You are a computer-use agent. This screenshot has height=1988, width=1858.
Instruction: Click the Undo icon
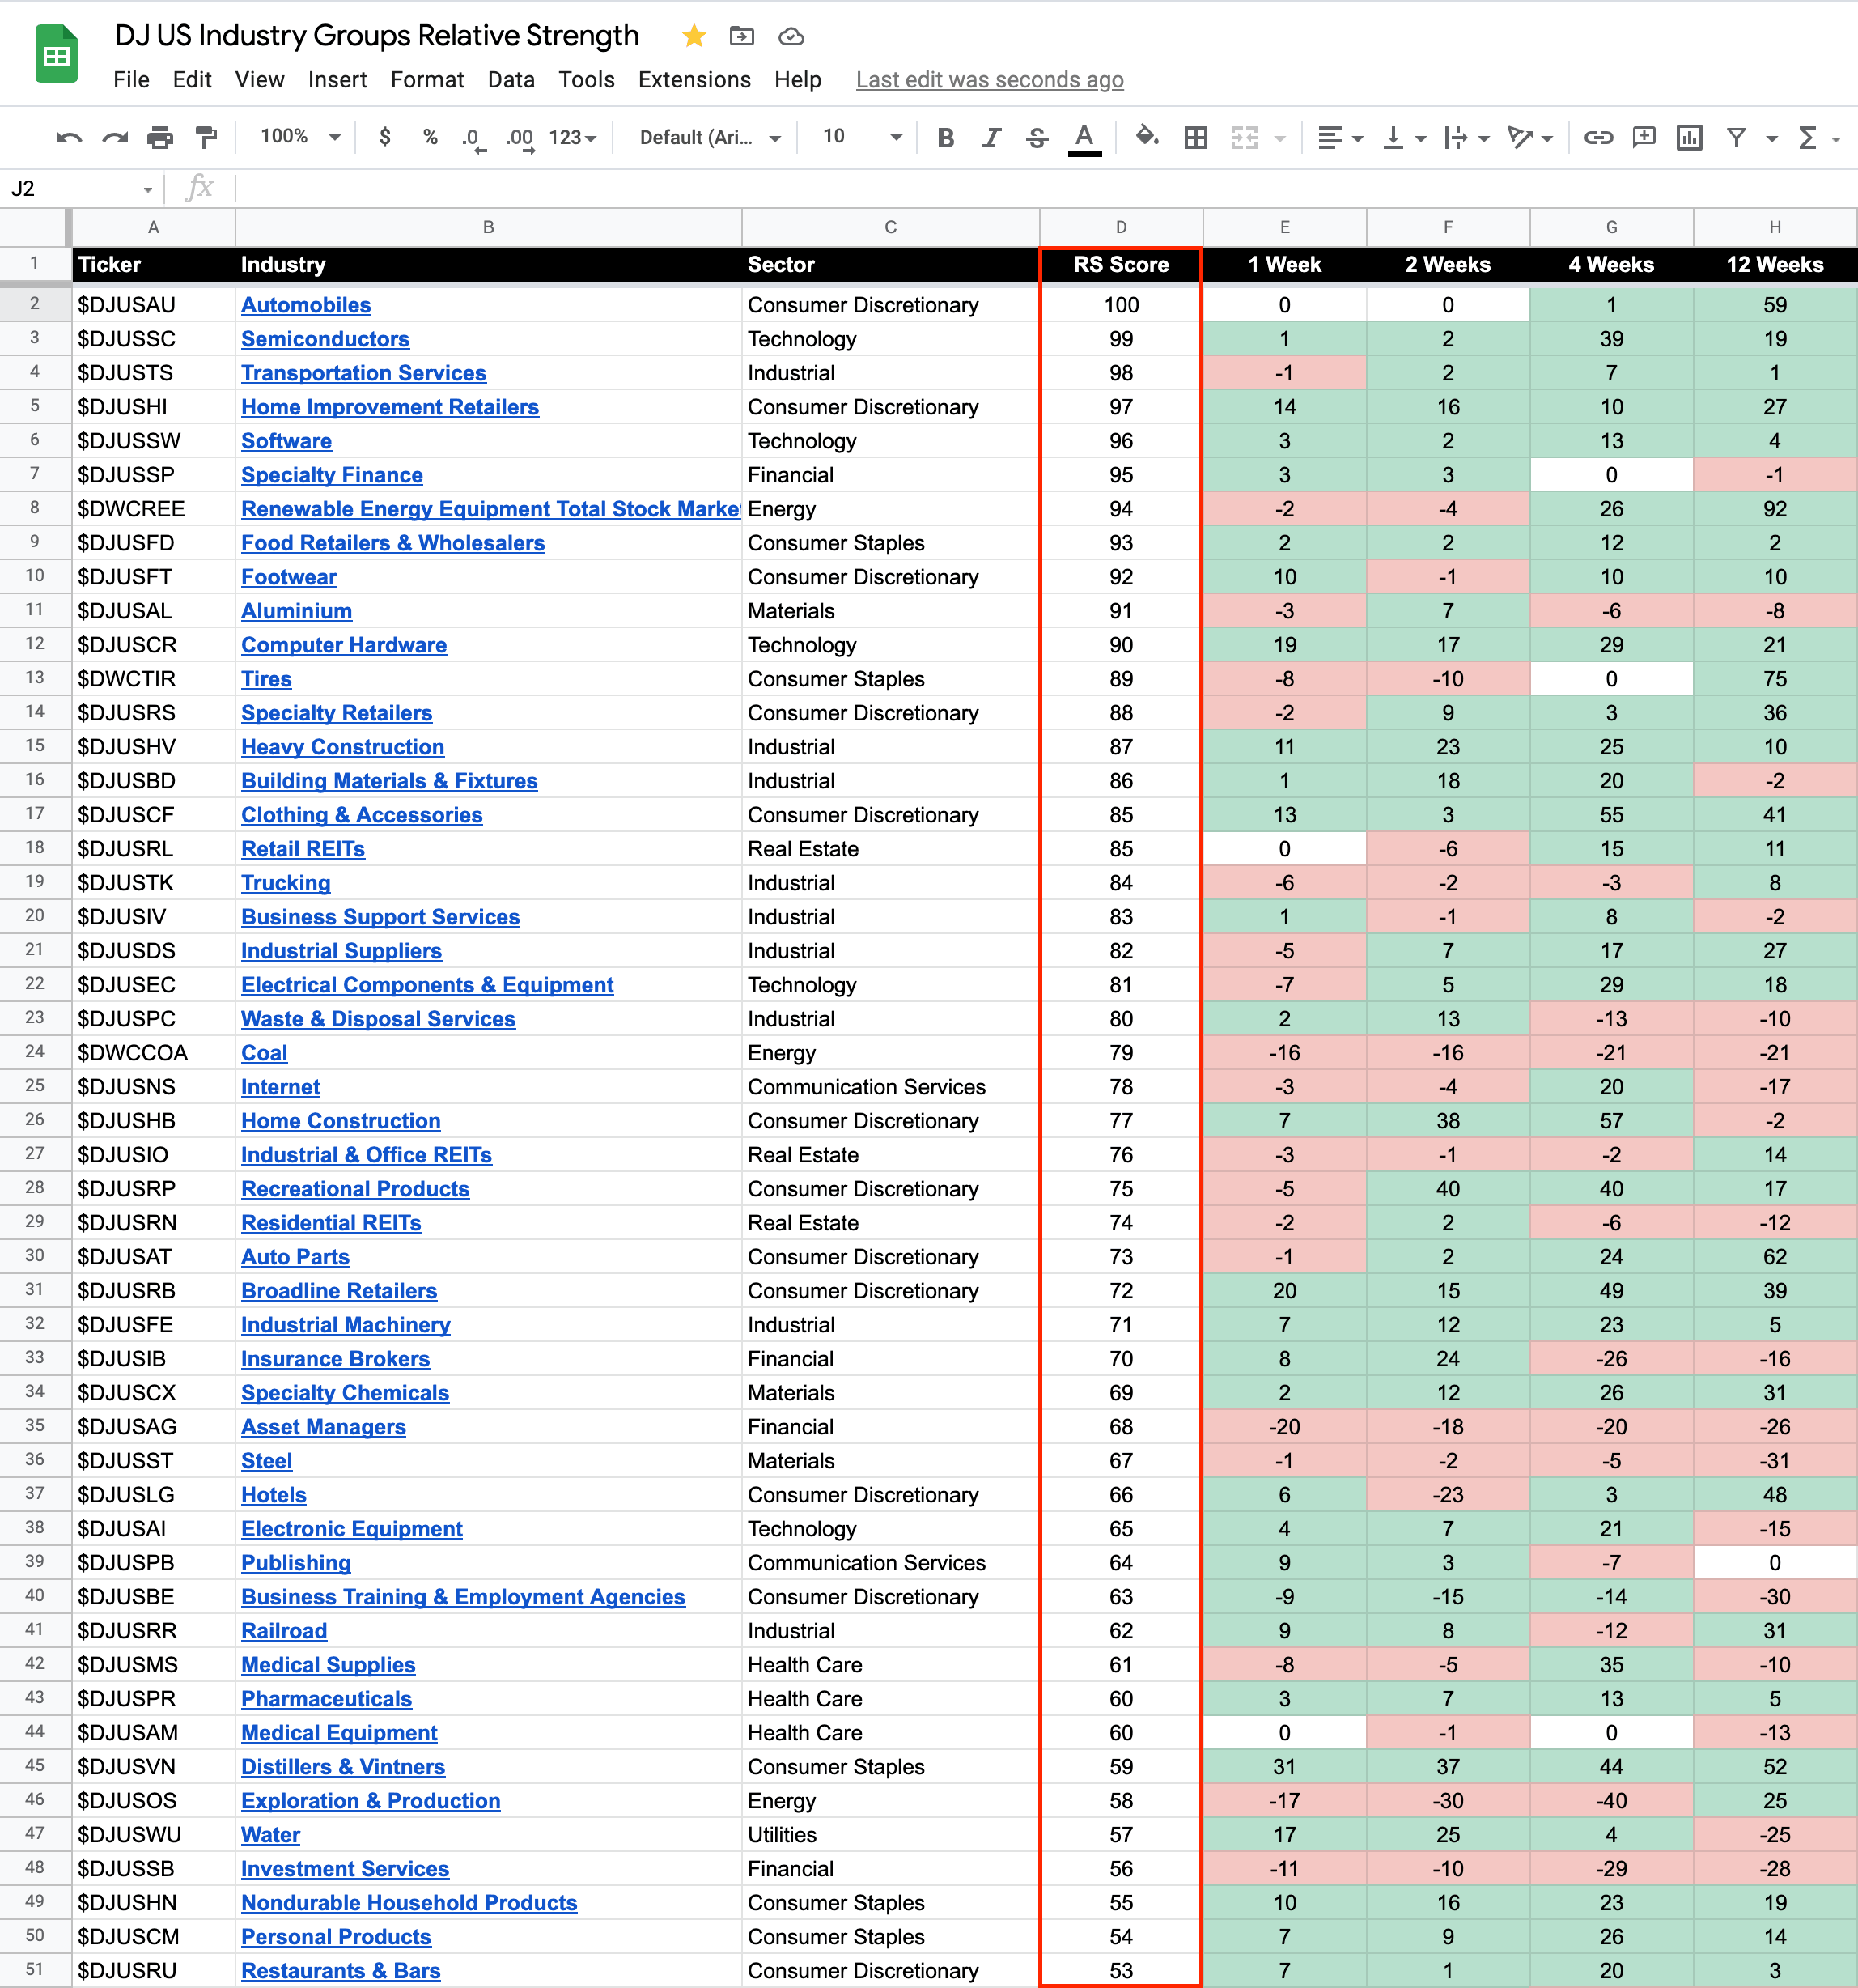point(68,138)
